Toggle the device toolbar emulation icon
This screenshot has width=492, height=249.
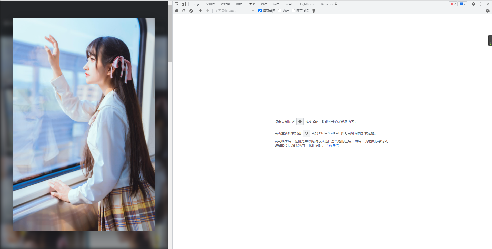(183, 4)
